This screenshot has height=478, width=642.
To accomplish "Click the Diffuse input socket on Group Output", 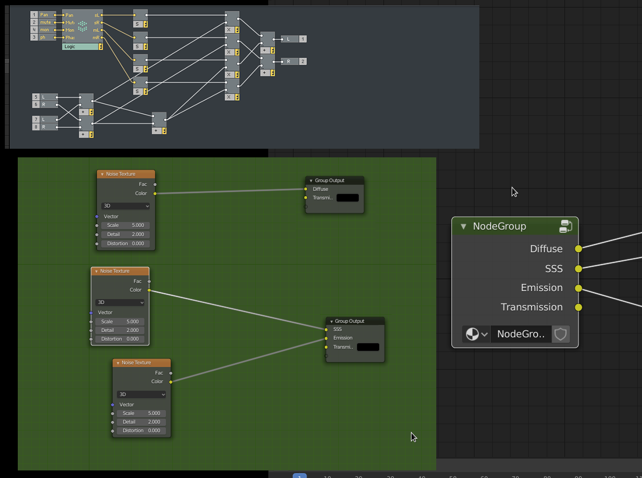I will pos(305,189).
